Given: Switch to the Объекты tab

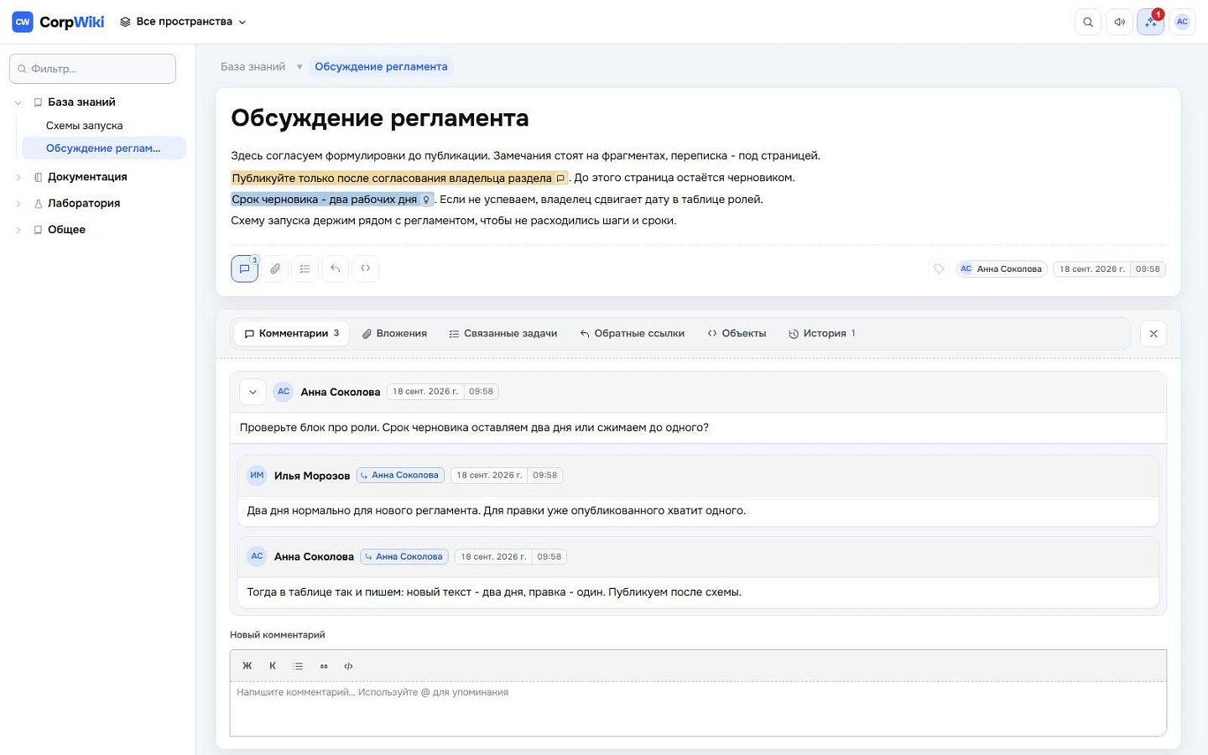Looking at the screenshot, I should (x=737, y=334).
